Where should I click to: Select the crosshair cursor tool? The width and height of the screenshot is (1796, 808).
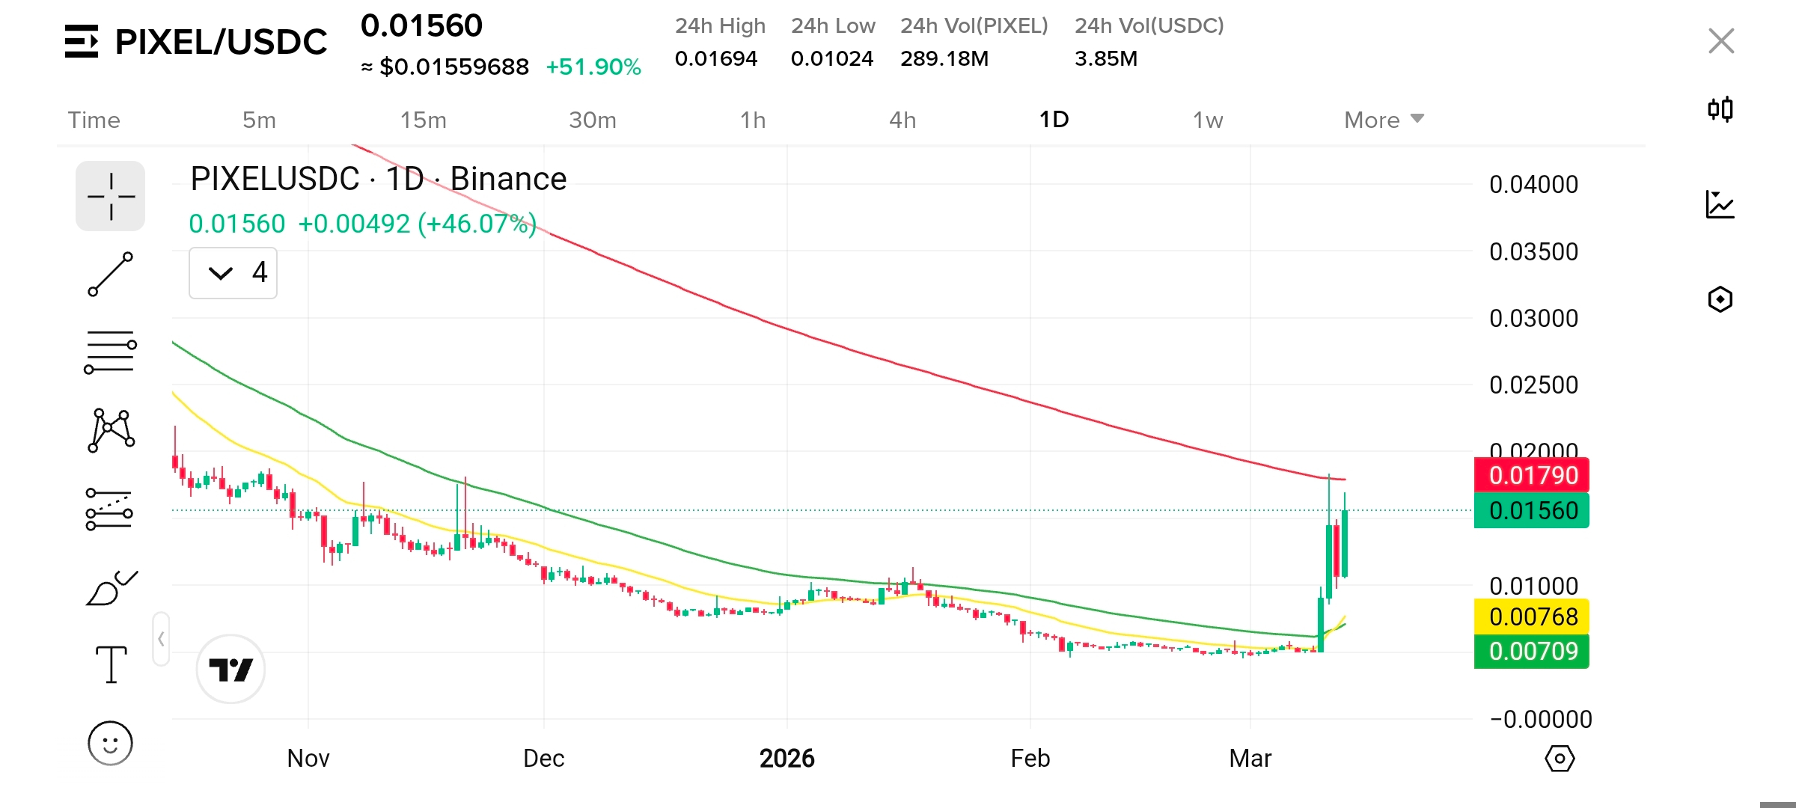110,196
